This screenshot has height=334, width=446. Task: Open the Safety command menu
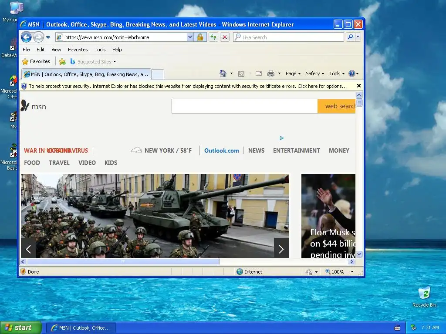pyautogui.click(x=315, y=73)
